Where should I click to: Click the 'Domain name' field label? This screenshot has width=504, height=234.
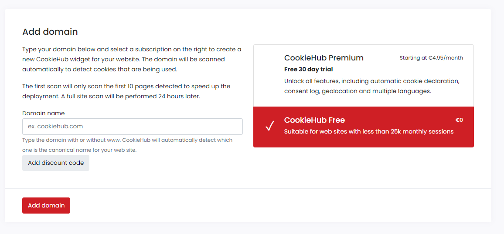[44, 113]
